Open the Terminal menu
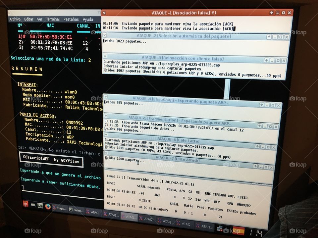 tap(52, 19)
